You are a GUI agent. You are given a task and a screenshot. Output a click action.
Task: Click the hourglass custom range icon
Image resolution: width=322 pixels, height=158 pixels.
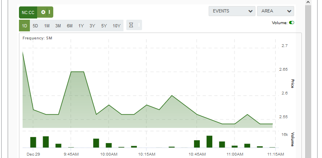131,25
